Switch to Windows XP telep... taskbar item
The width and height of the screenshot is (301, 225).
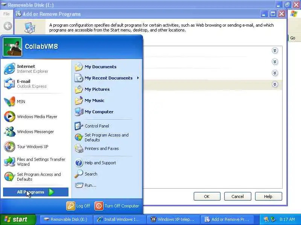[173, 219]
